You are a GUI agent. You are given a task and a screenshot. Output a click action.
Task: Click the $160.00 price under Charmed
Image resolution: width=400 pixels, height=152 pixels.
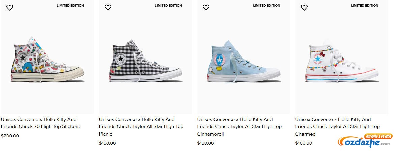coord(304,143)
